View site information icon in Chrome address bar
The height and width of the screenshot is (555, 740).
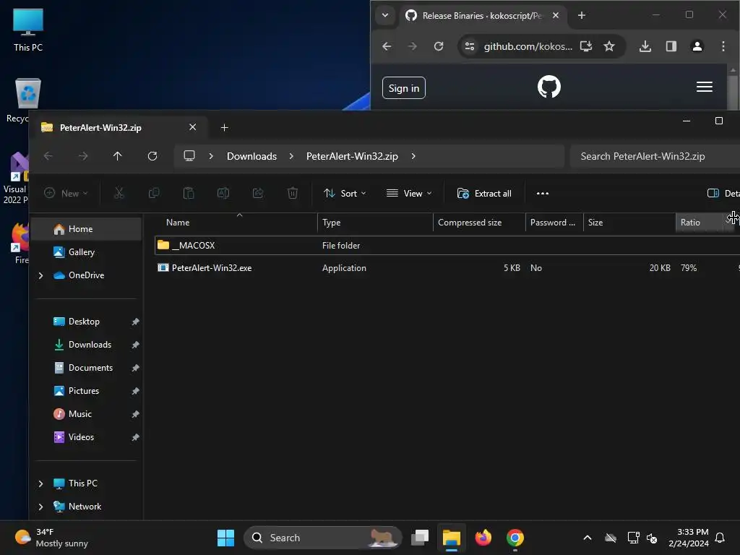click(x=470, y=46)
